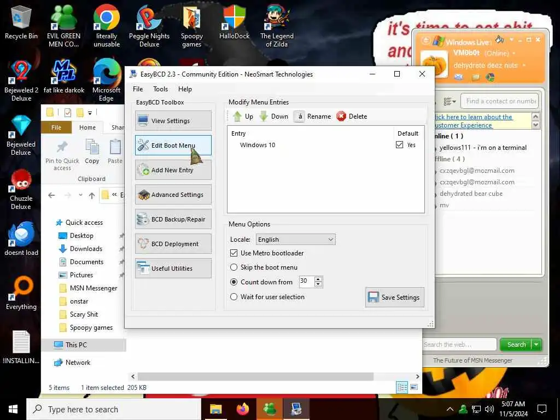560x420 pixels.
Task: Open Messenger contact sort dropdown
Action: [x=450, y=102]
